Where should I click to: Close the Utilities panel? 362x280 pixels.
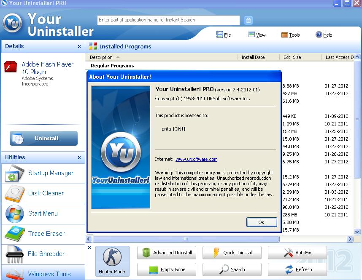[79, 157]
